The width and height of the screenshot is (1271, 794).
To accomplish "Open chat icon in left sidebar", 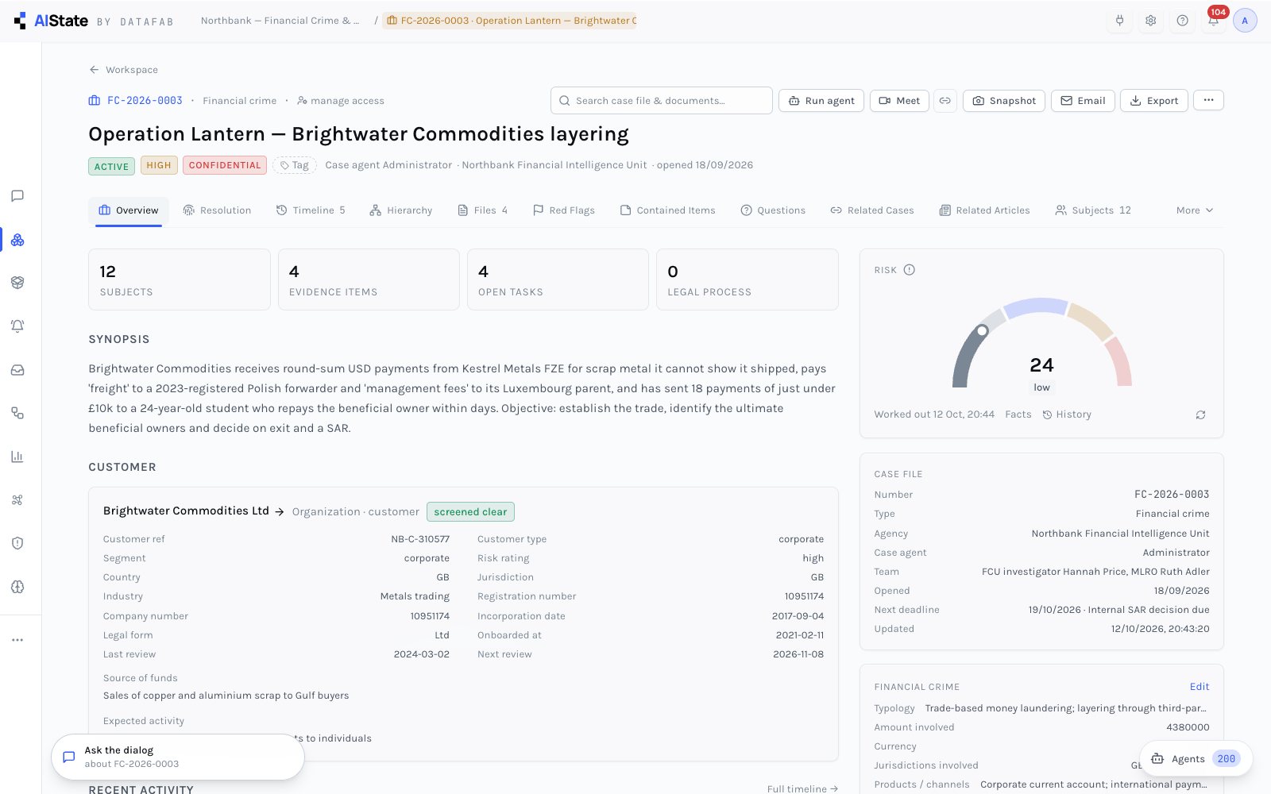I will click(17, 196).
